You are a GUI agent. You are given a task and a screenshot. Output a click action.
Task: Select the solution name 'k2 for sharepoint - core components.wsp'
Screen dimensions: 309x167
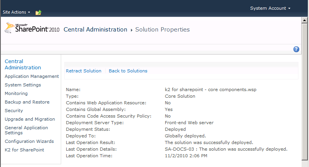coord(210,90)
